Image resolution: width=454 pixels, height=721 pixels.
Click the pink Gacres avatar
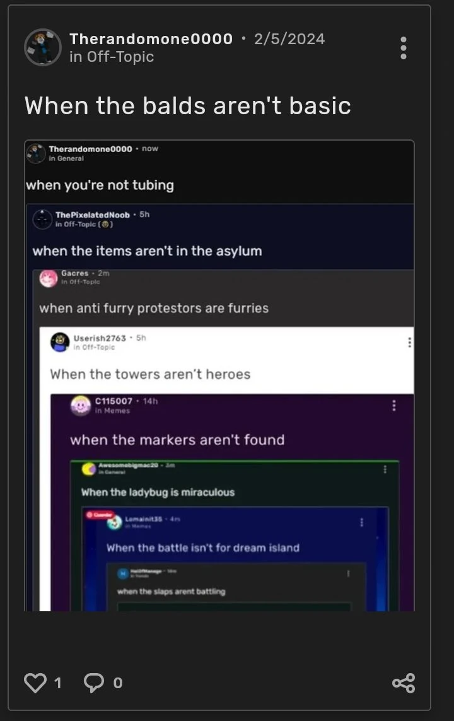click(49, 278)
